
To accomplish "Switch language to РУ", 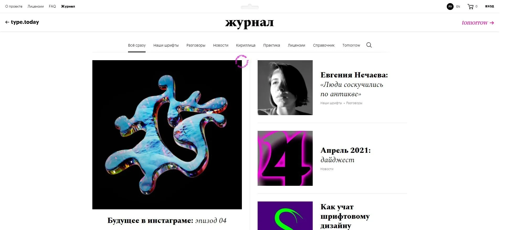I will 450,7.
